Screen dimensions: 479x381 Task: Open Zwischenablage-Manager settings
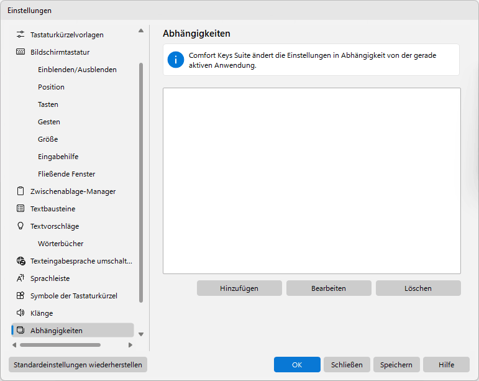coord(73,191)
